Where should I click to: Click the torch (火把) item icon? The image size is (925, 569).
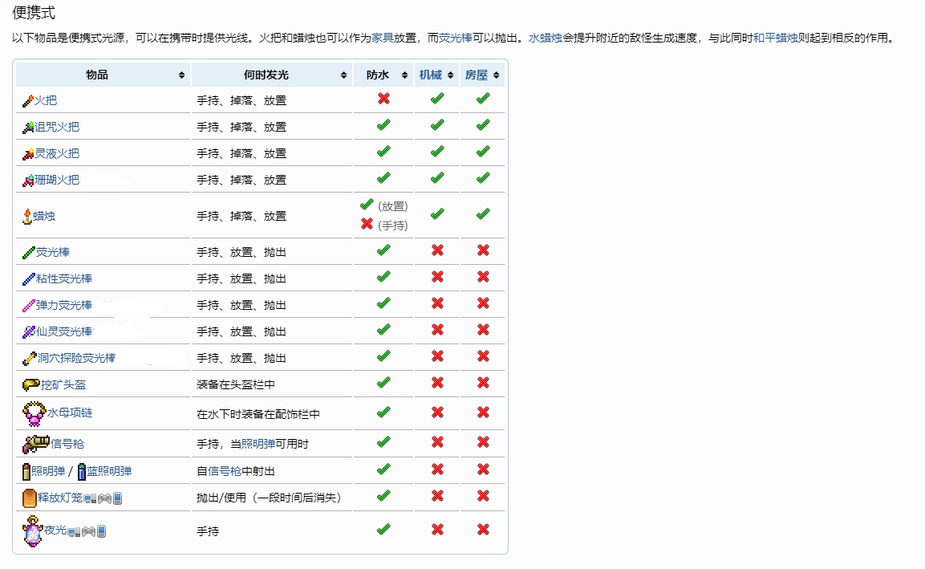pos(27,100)
